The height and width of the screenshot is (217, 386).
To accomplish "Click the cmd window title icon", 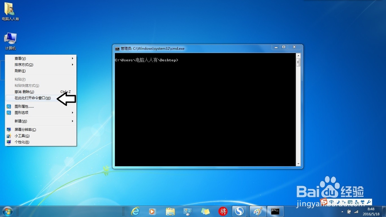I will 117,49.
